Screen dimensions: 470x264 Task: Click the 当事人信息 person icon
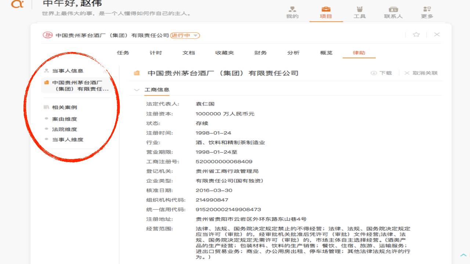pyautogui.click(x=46, y=71)
